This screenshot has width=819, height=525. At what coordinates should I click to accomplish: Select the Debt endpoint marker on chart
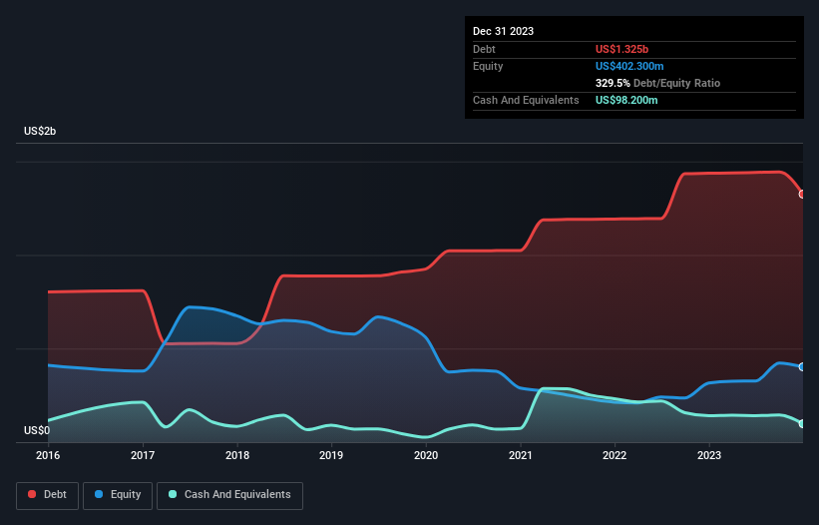(x=803, y=195)
